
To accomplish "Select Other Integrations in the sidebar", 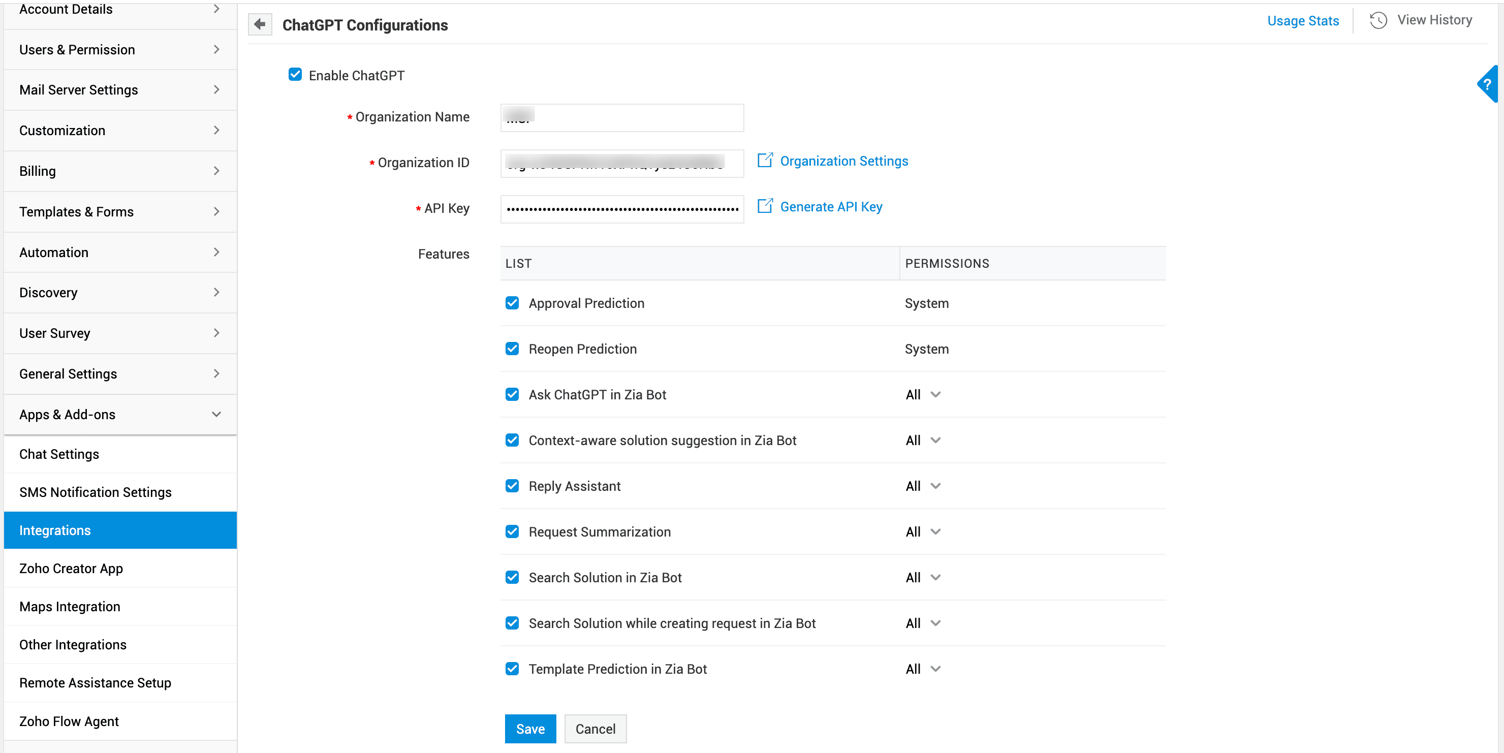I will [x=72, y=644].
